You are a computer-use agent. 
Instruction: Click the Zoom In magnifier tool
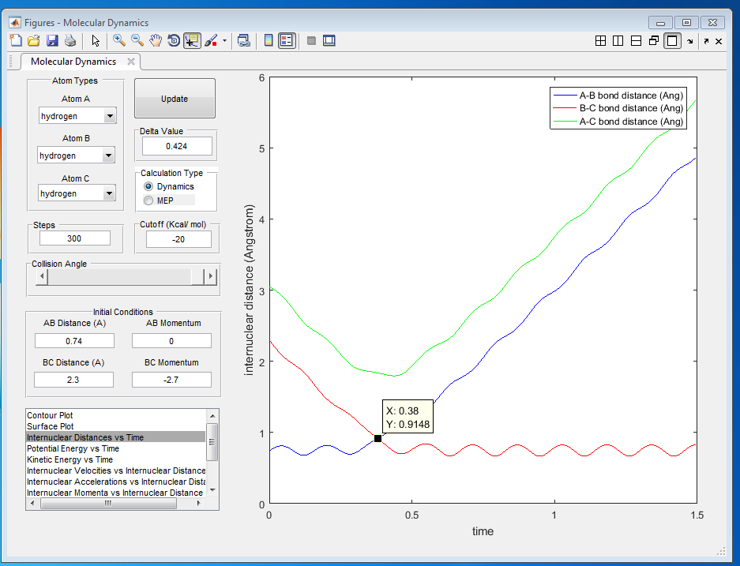pos(119,41)
